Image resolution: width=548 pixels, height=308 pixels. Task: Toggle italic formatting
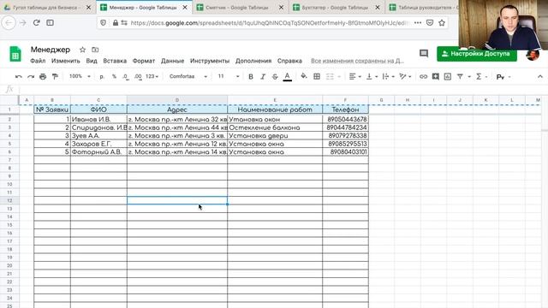tap(263, 76)
